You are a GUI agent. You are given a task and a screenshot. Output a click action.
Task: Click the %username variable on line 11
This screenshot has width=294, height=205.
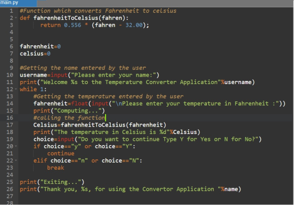pyautogui.click(x=236, y=82)
